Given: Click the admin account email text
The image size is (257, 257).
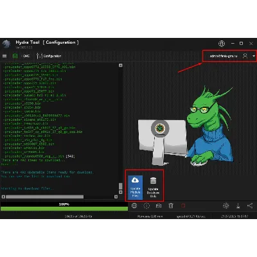Looking at the screenshot, I should tap(224, 56).
